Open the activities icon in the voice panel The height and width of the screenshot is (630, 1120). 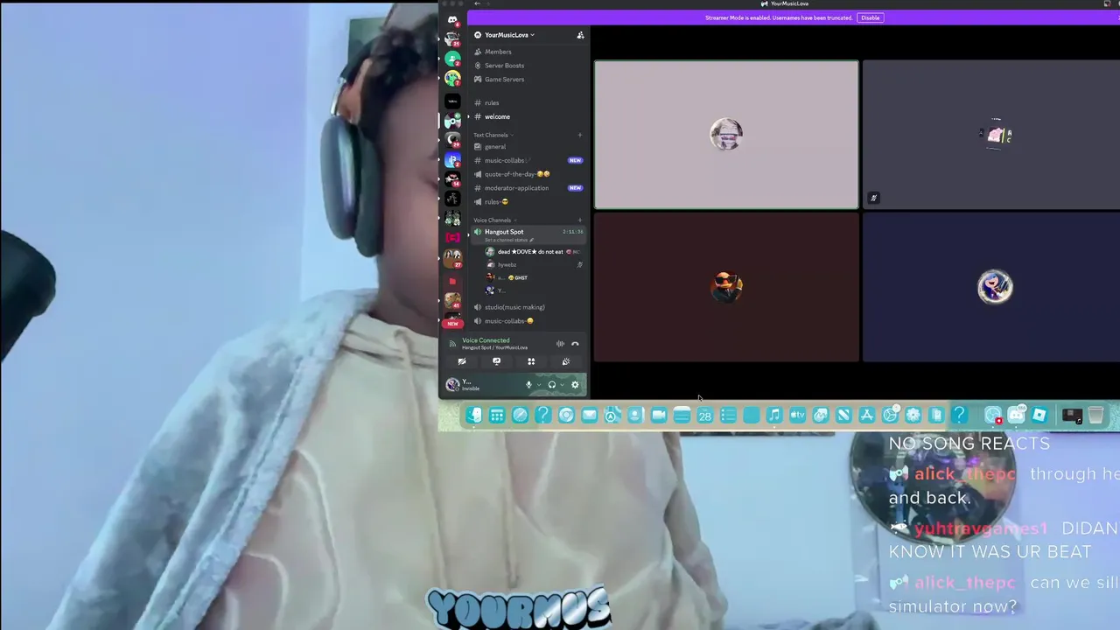tap(531, 361)
